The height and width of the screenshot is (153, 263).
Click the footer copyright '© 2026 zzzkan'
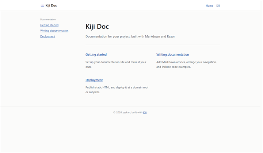pyautogui.click(x=122, y=113)
